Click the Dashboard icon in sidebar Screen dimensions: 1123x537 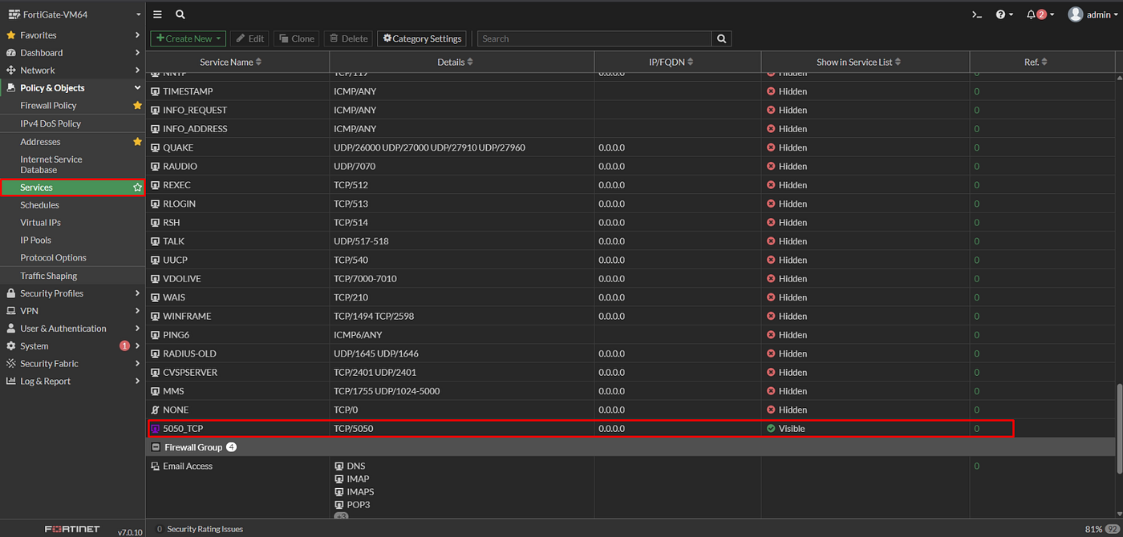(x=11, y=53)
